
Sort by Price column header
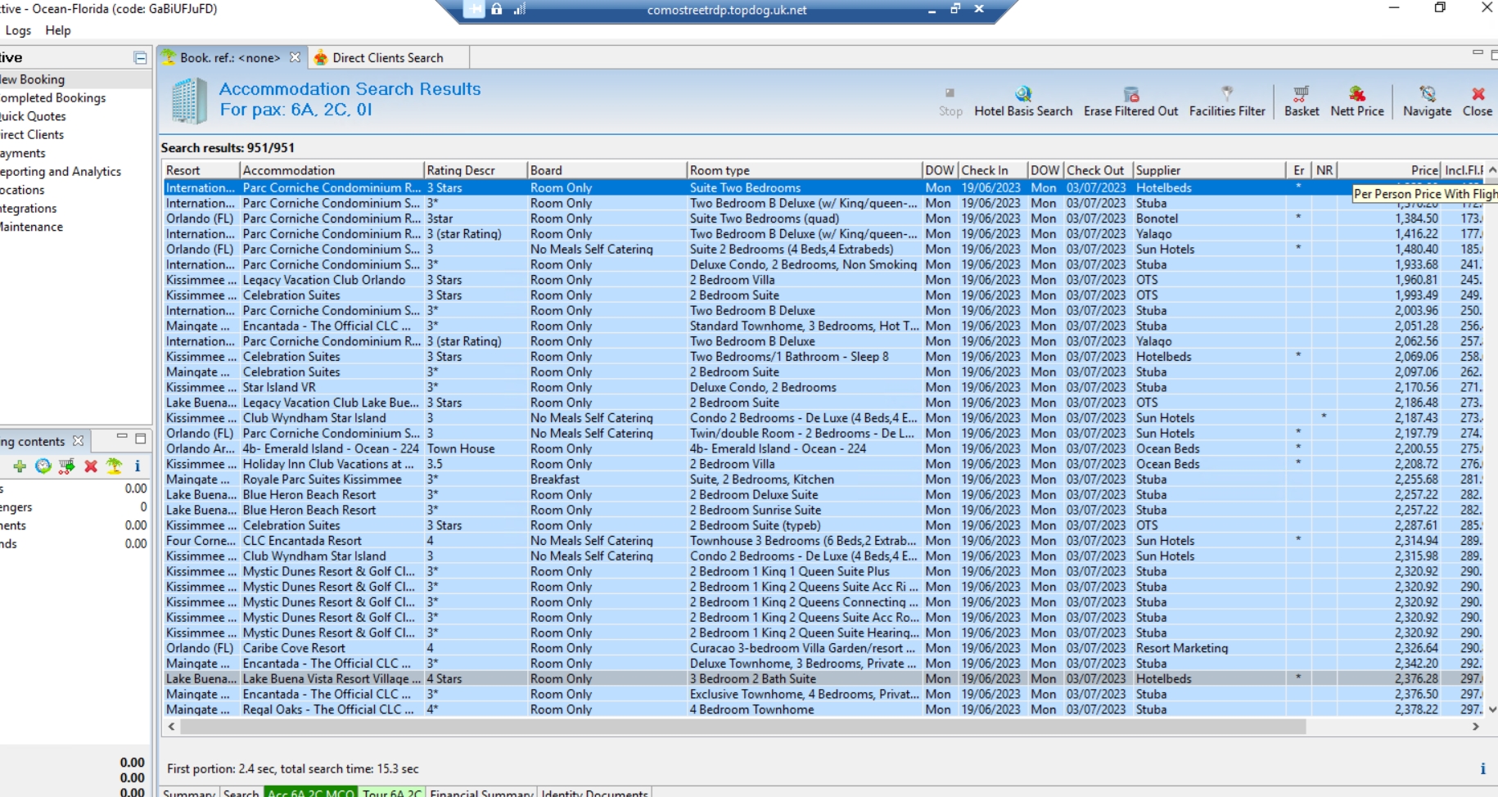1388,170
